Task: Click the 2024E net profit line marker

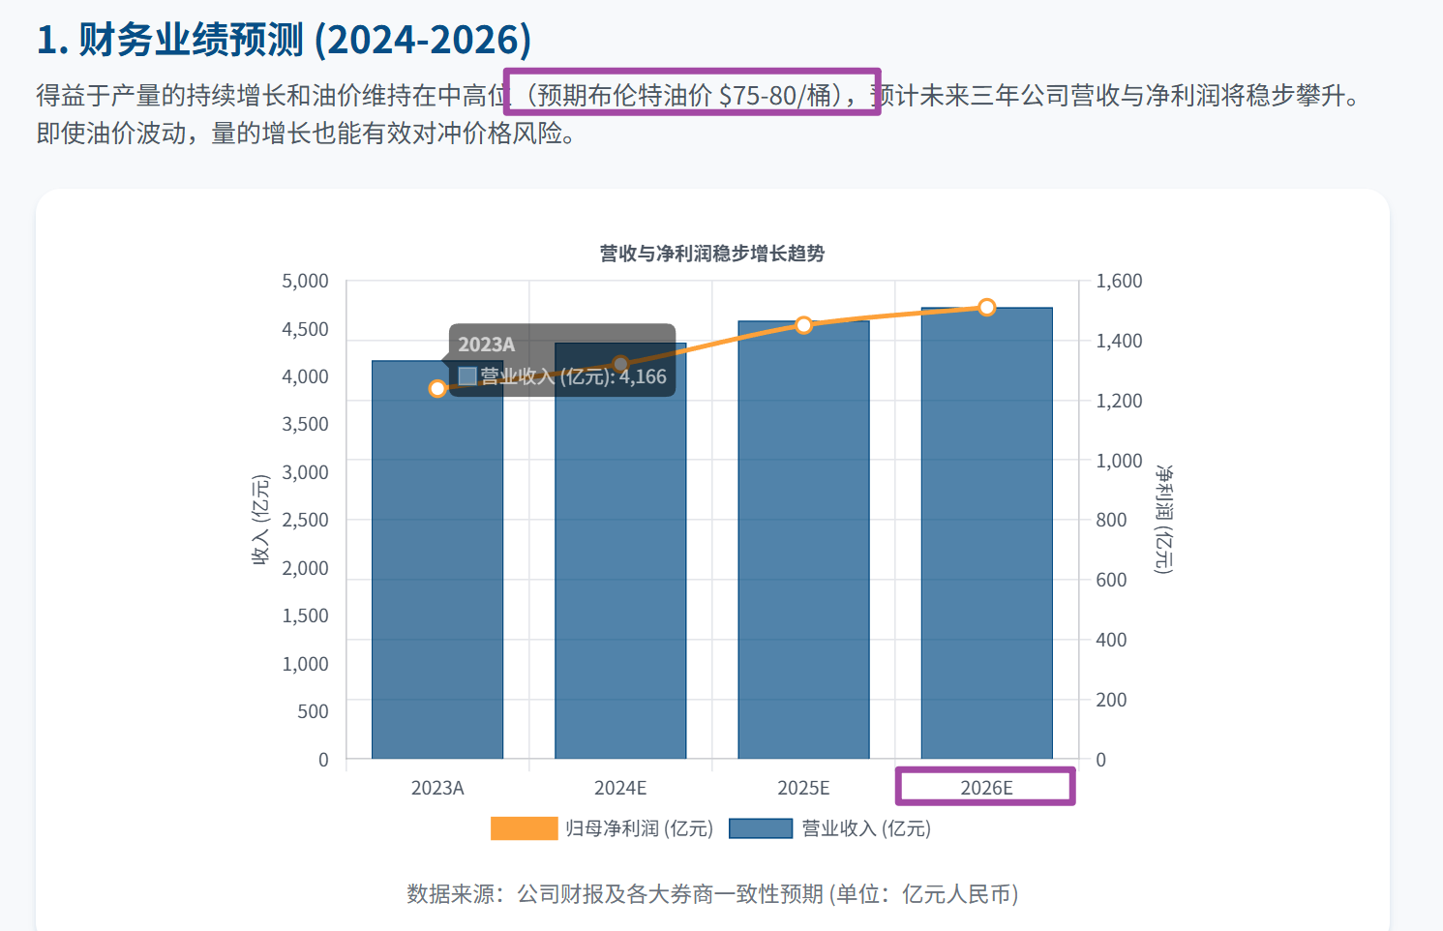Action: point(620,365)
